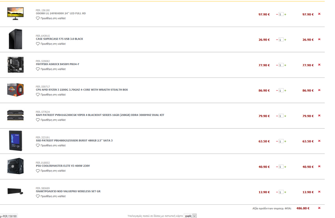Decrease quantity of Coolermaster Elite V3 PSU
335x218 pixels.
pos(277,167)
